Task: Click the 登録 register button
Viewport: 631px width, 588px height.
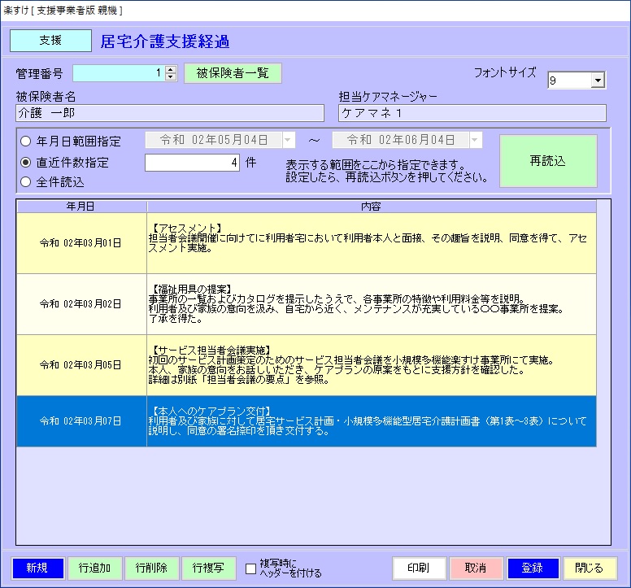Action: [533, 568]
